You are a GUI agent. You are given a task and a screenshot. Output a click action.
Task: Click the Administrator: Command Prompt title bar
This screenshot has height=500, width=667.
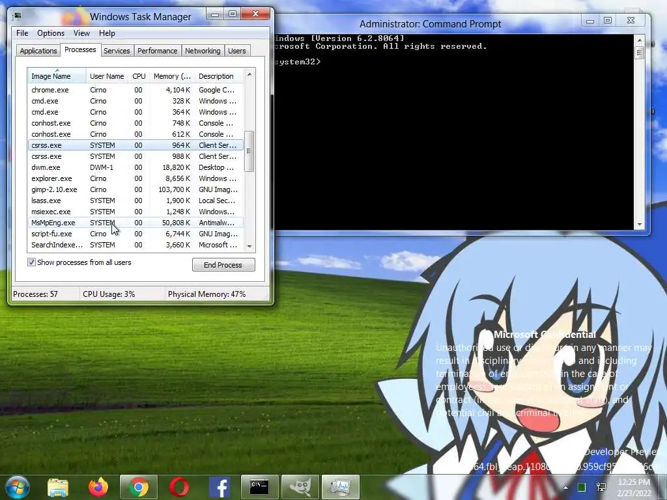tap(430, 24)
